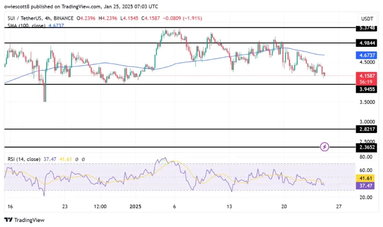Image resolution: width=383 pixels, height=227 pixels.
Task: Select the 2.8217 support level label
Action: [367, 129]
